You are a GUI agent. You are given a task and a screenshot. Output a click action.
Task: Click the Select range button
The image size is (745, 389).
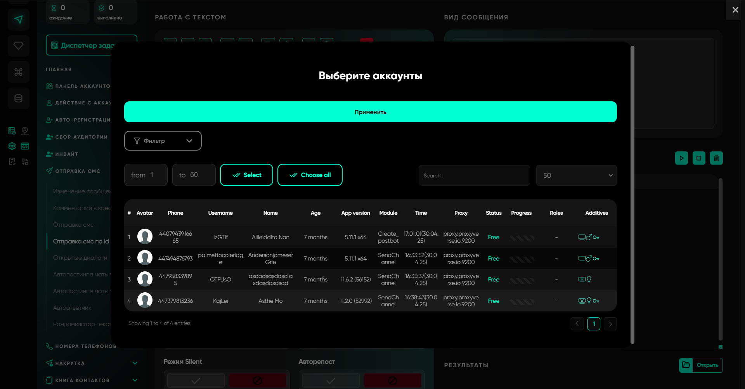pyautogui.click(x=246, y=175)
